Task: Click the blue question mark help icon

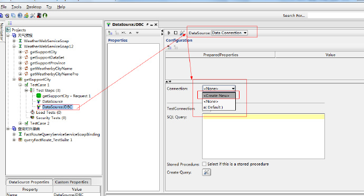Action: tap(20, 15)
